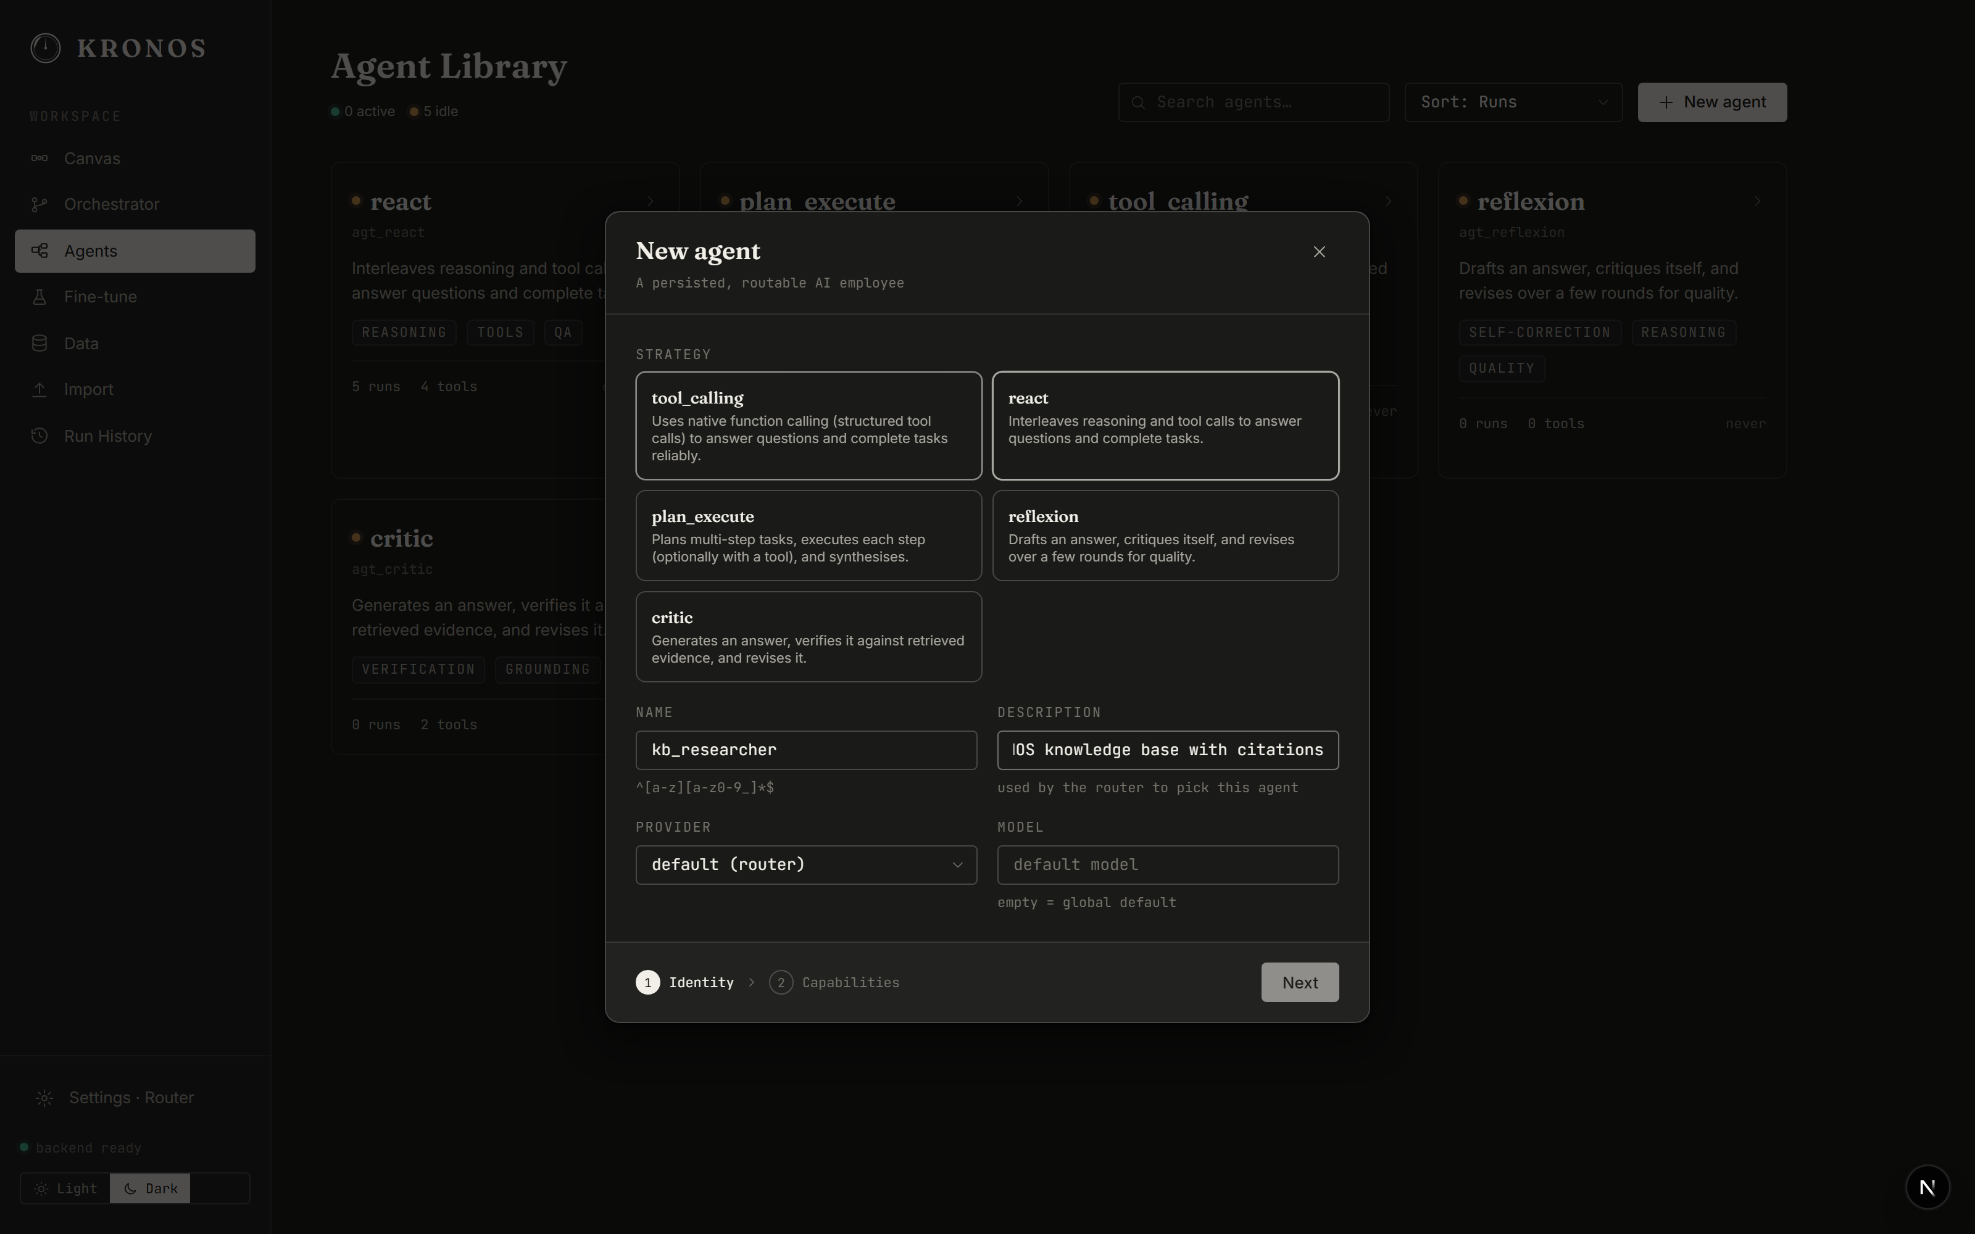Go to Data in the sidebar

tap(135, 344)
